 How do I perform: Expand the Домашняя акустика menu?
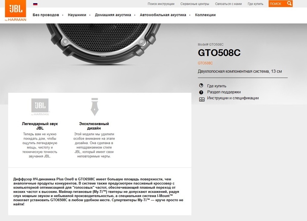pos(113,15)
